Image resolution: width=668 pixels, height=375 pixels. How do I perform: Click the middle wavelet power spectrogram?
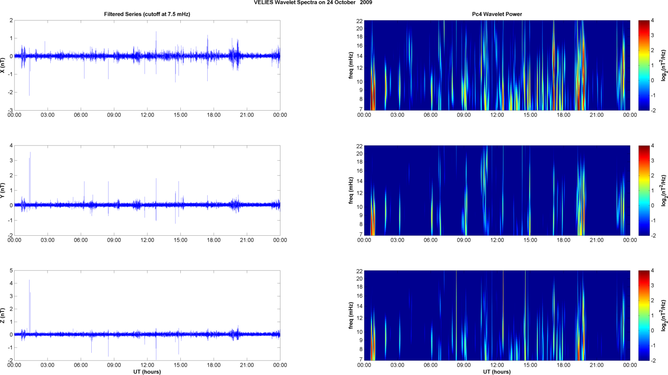click(497, 190)
